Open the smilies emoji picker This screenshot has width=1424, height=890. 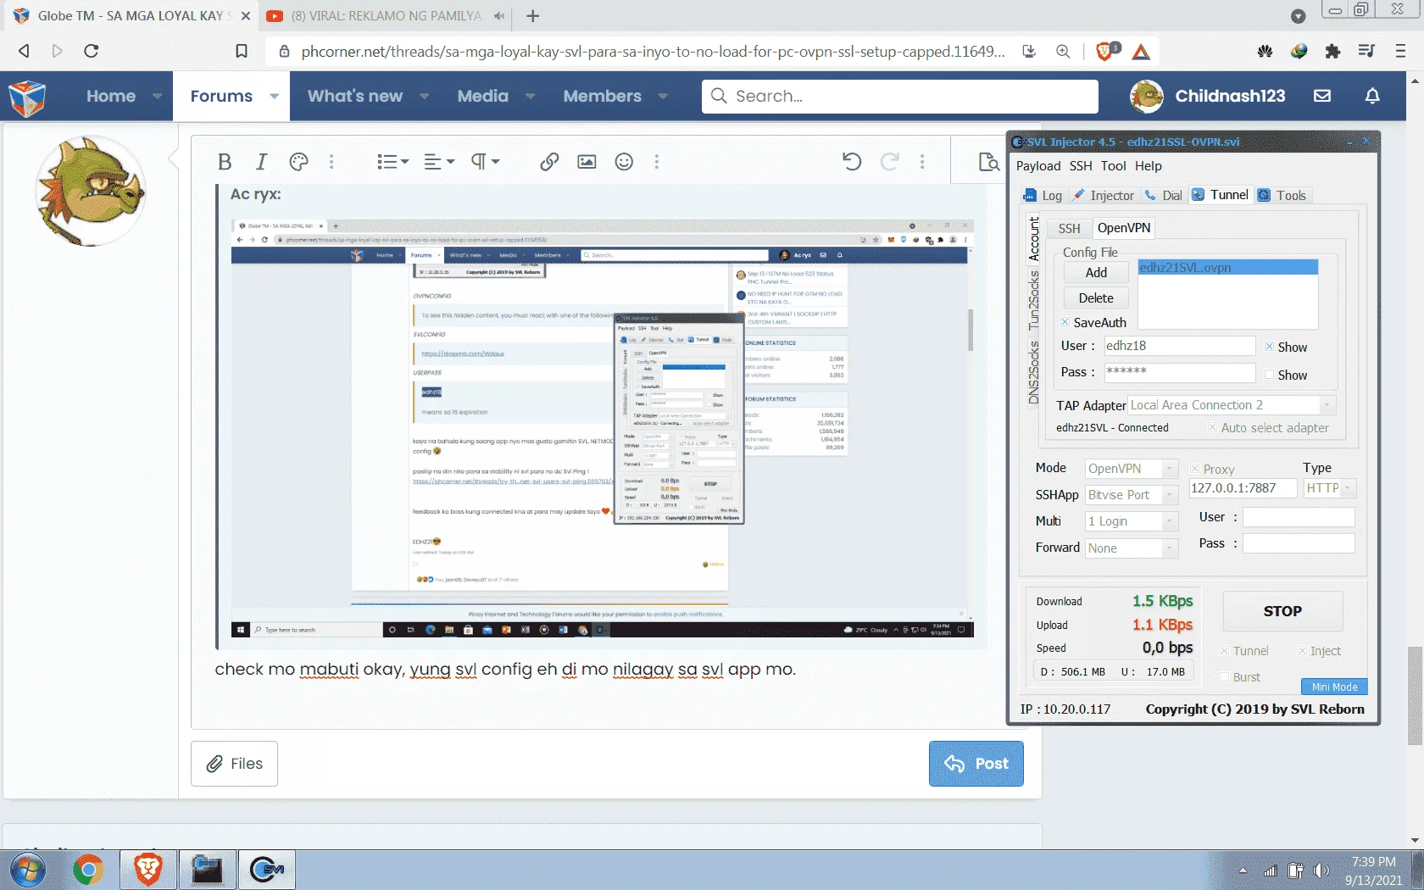[624, 161]
